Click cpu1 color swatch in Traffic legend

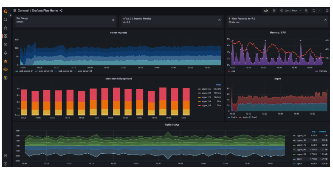point(294,159)
